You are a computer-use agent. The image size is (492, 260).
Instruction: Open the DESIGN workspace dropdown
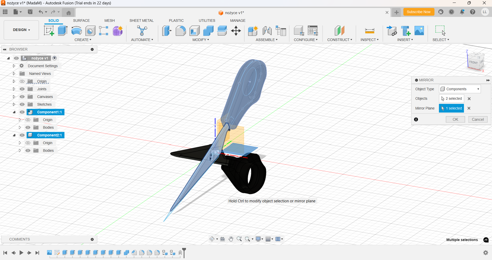(x=21, y=30)
